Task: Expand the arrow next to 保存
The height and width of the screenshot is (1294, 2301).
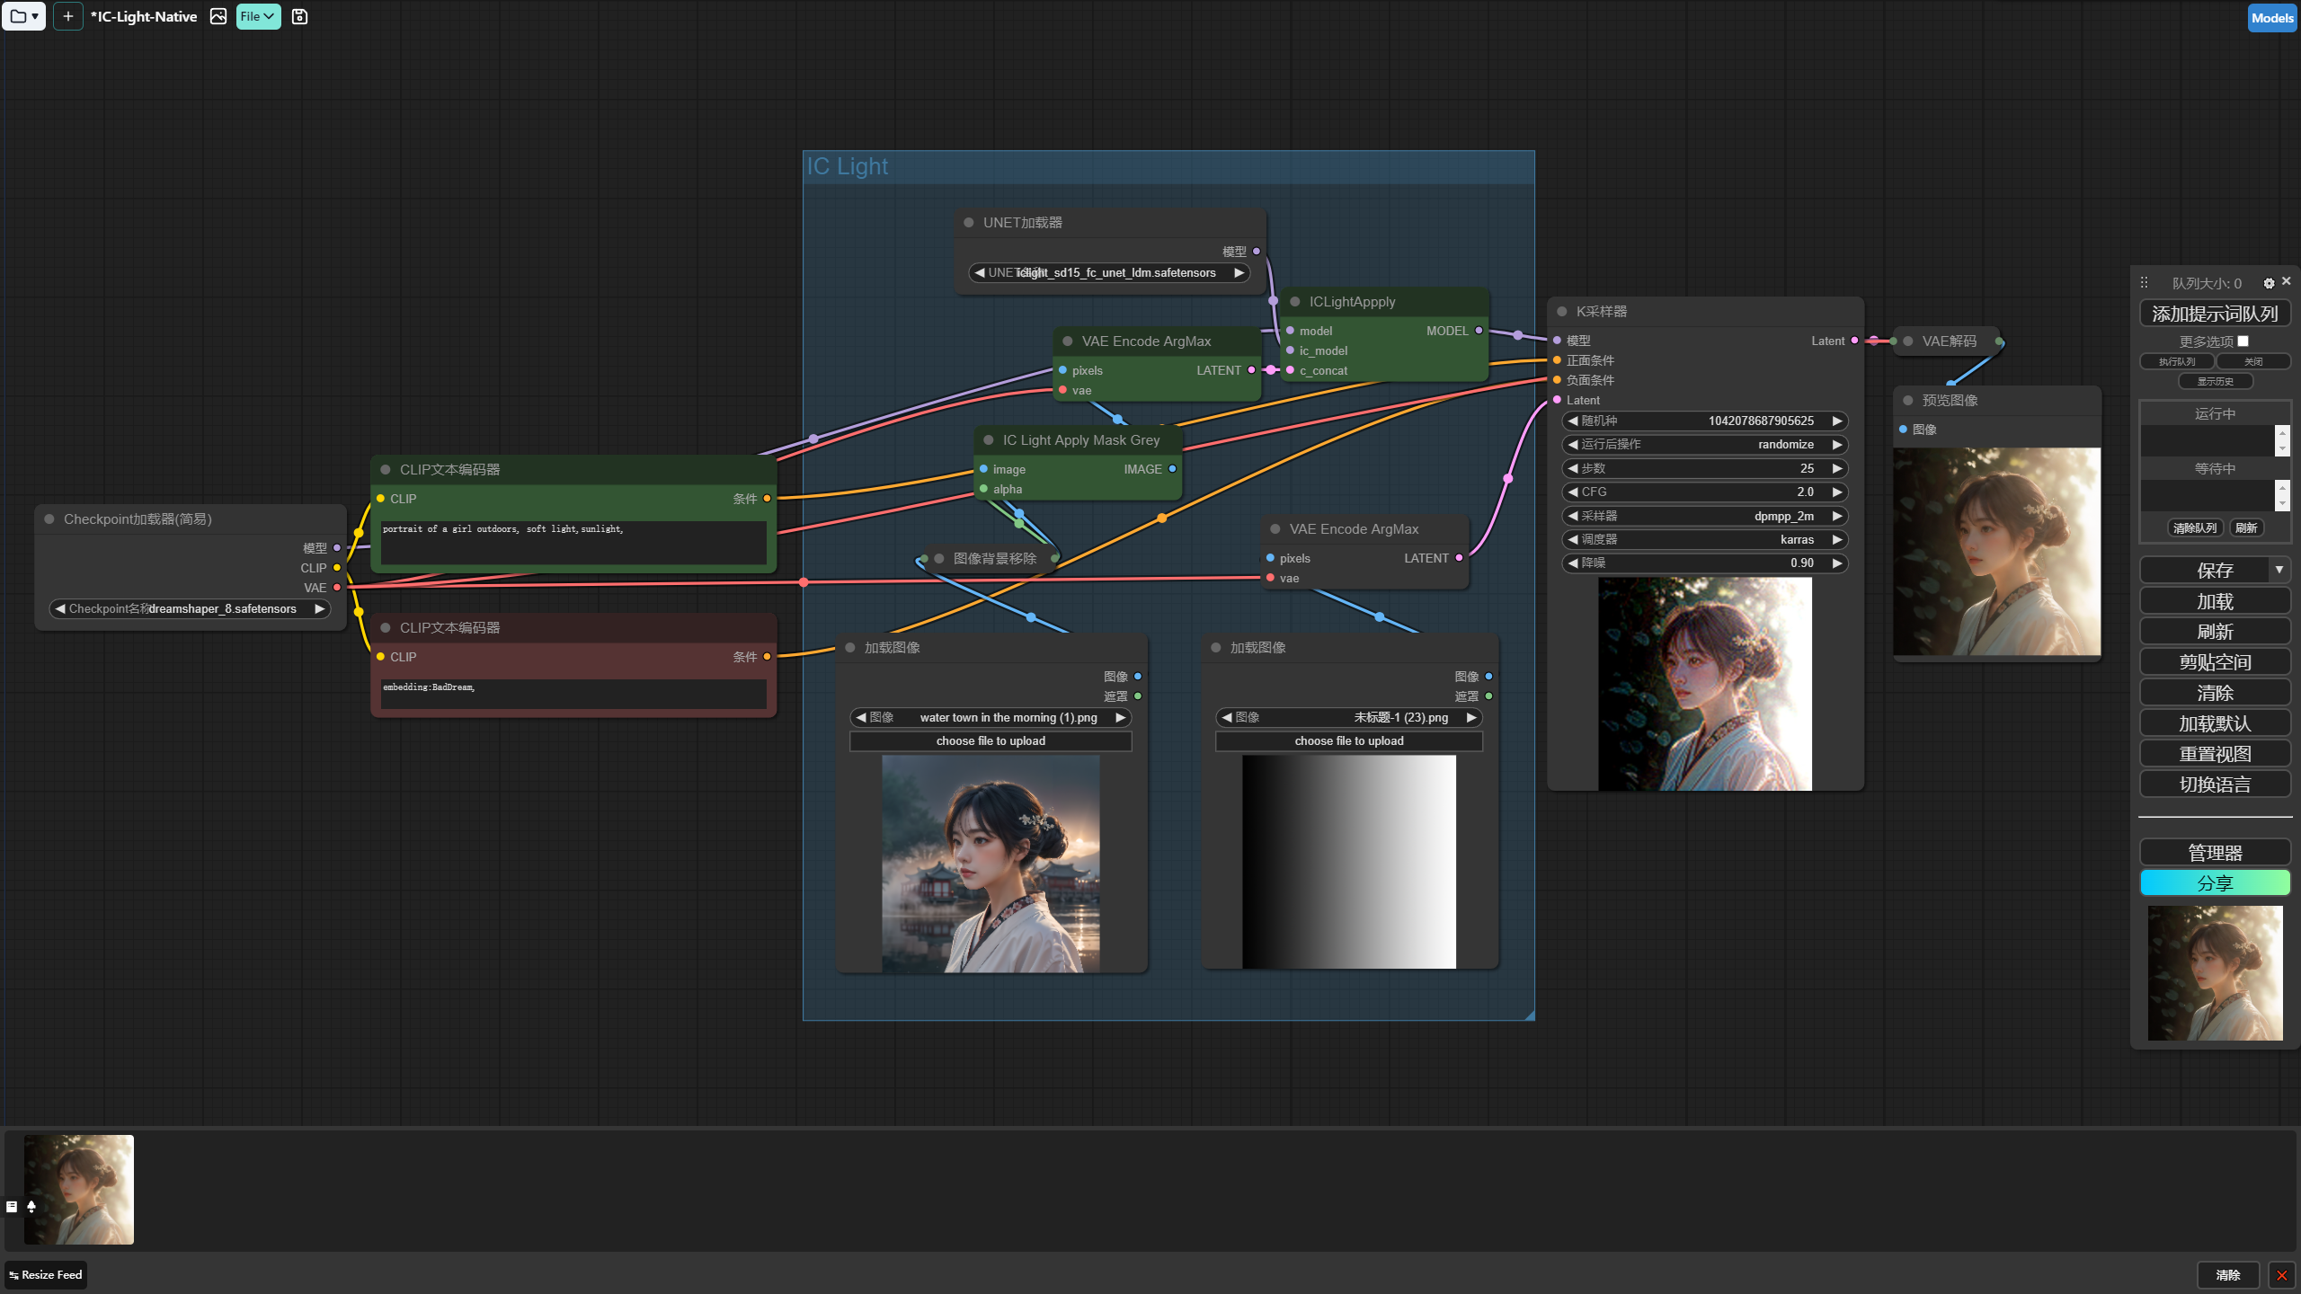Action: (x=2279, y=570)
